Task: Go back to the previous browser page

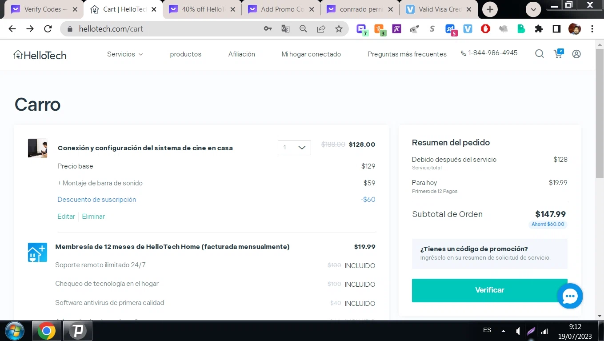Action: point(12,29)
